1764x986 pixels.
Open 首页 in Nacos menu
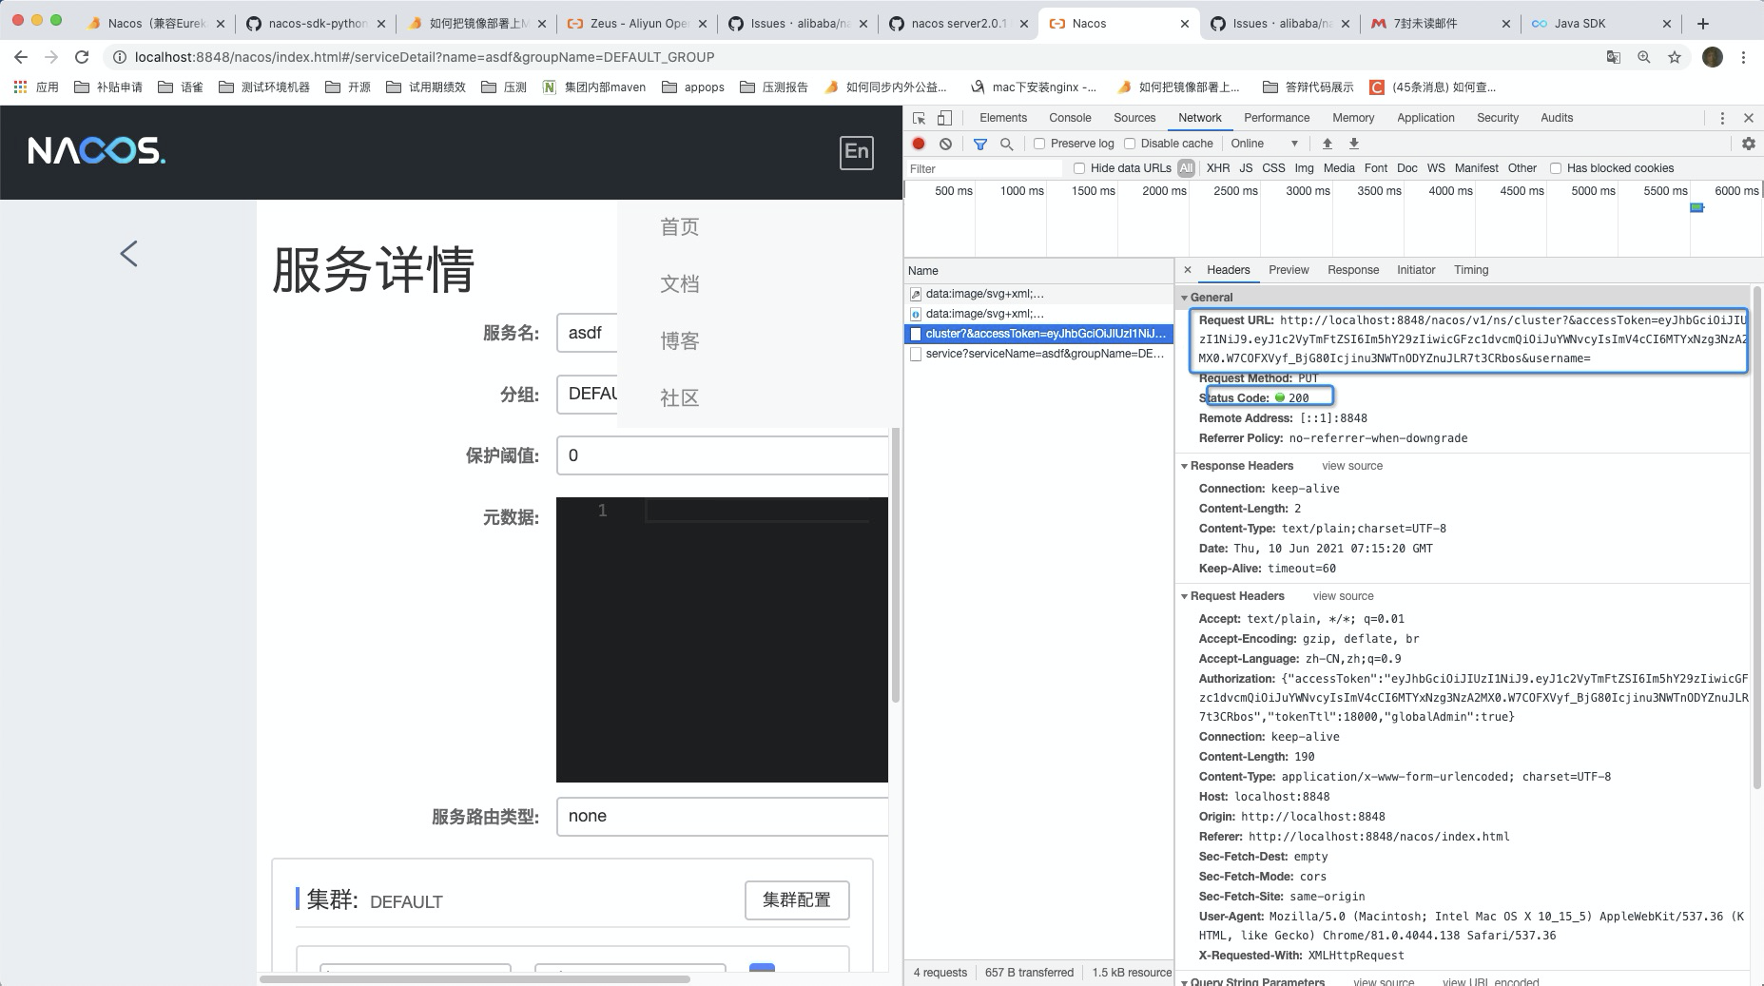[680, 227]
